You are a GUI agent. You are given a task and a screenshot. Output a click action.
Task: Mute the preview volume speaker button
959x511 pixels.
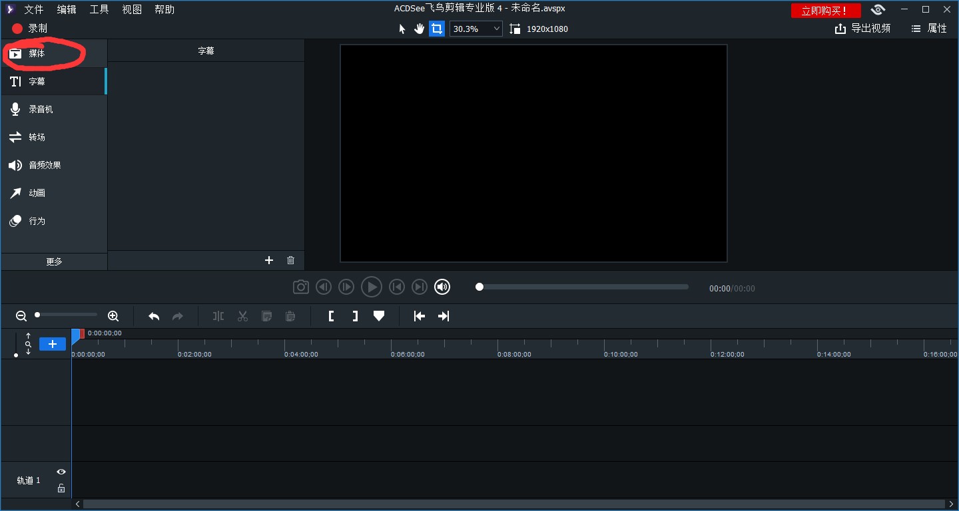coord(442,287)
